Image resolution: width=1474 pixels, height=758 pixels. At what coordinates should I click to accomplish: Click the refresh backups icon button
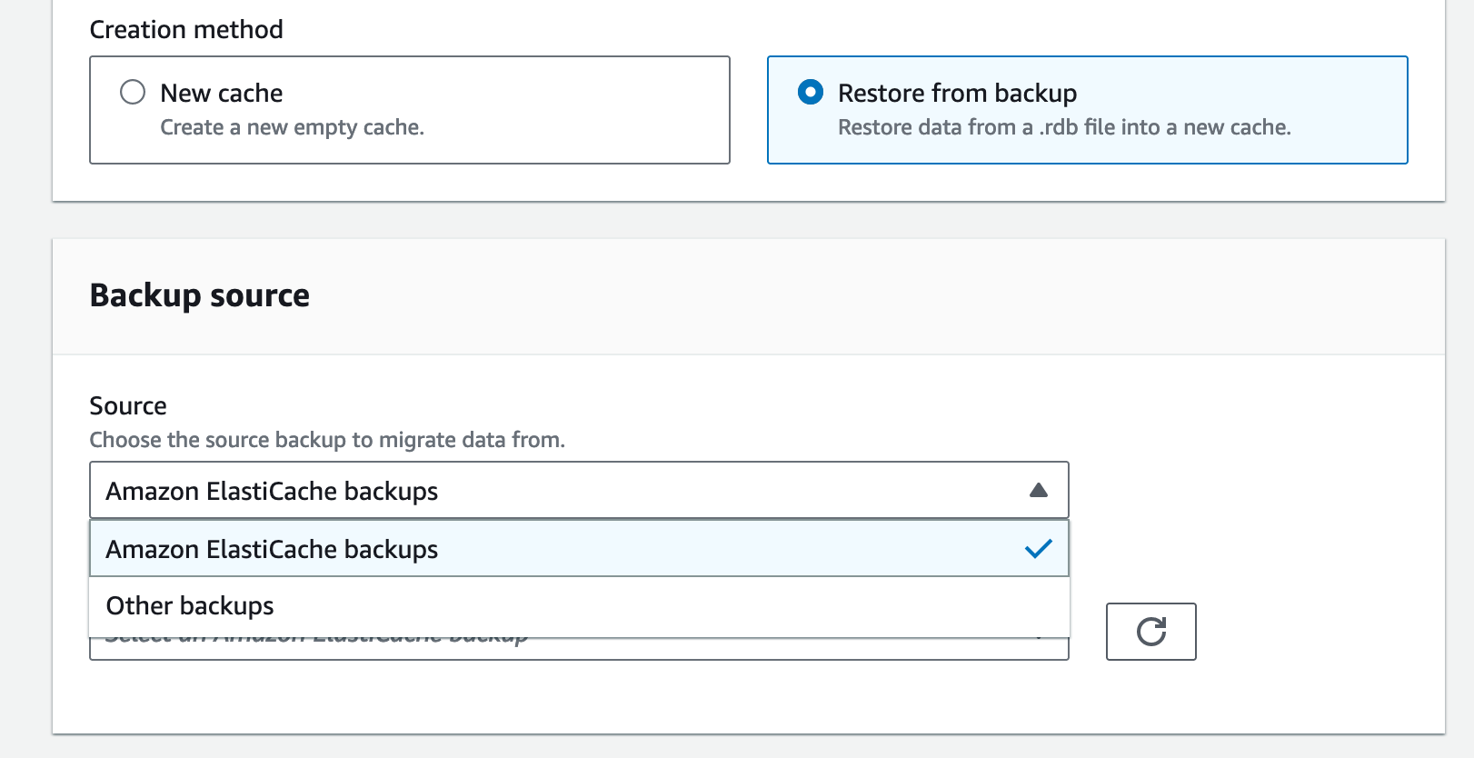point(1150,632)
